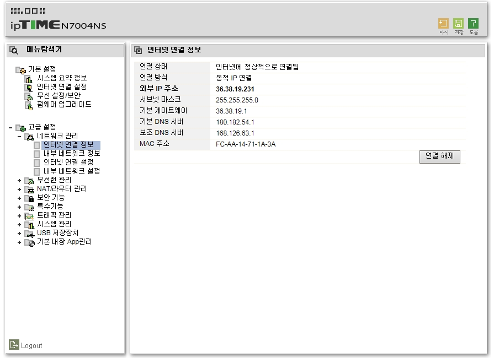This screenshot has height=363, width=494.
Task: Expand the 시스템 관리 node
Action: tap(19, 225)
